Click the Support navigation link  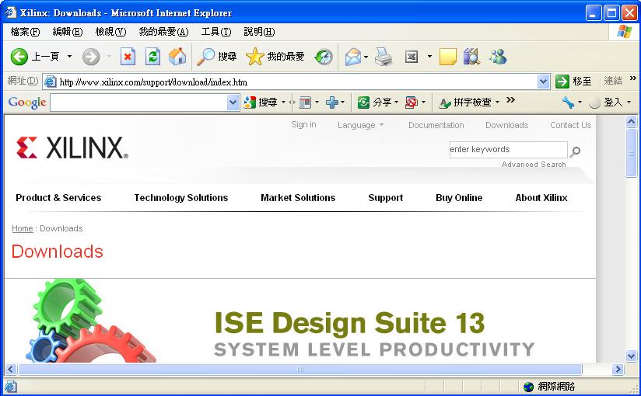(x=385, y=198)
